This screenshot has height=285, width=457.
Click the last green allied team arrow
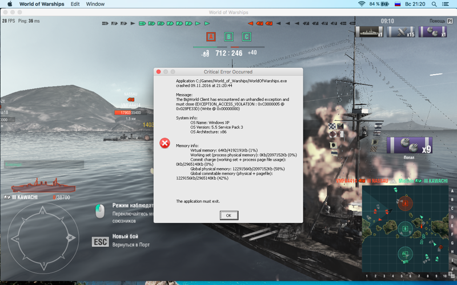(207, 23)
